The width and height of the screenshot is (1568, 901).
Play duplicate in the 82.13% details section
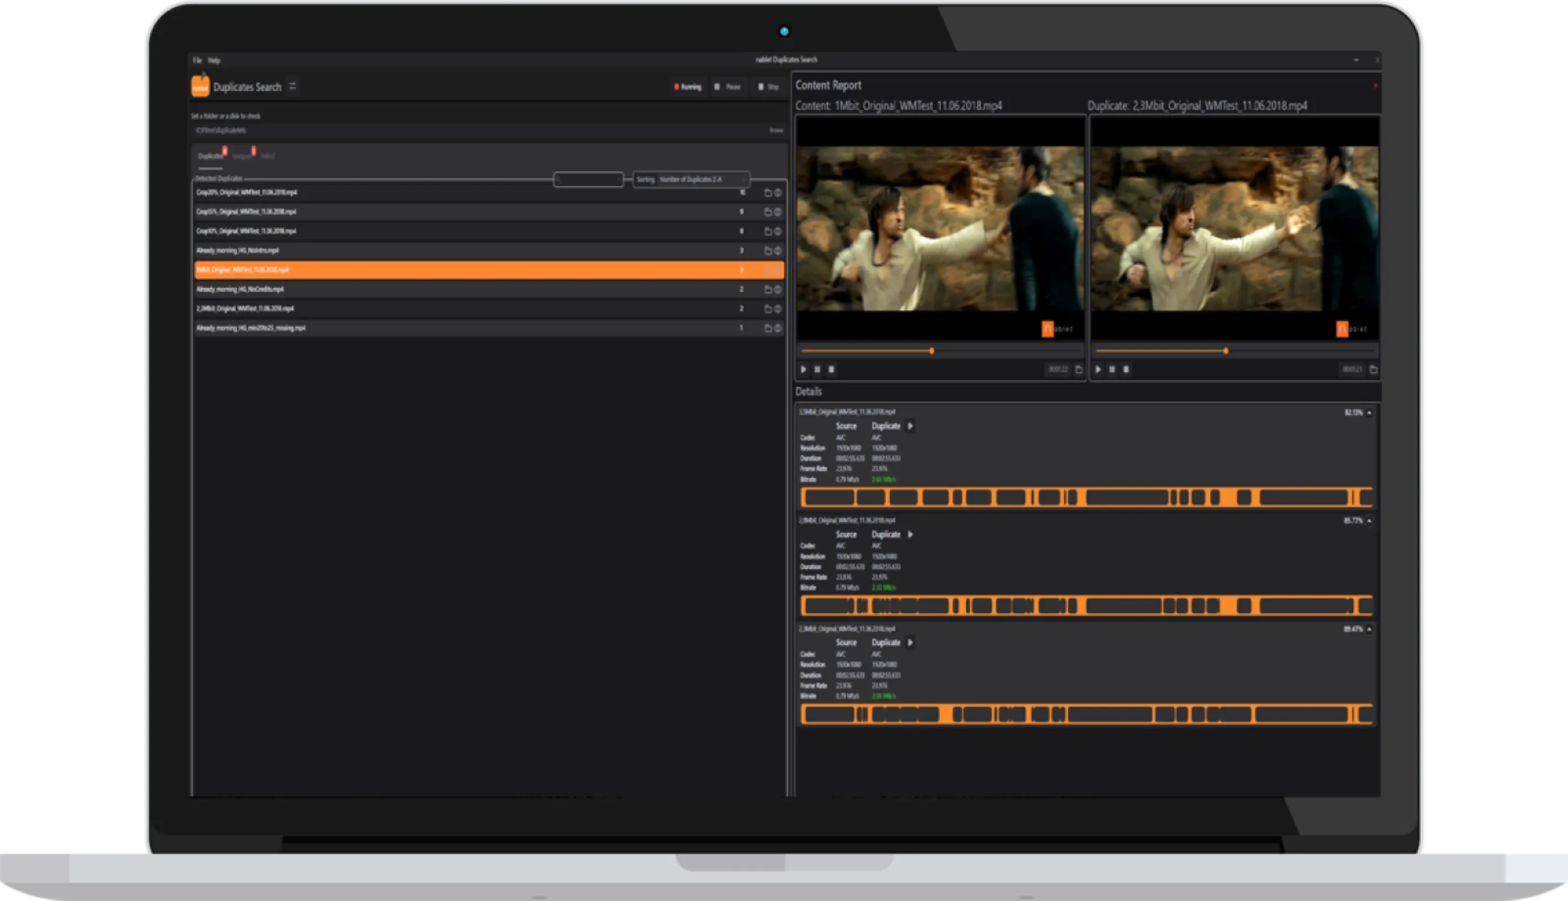910,426
